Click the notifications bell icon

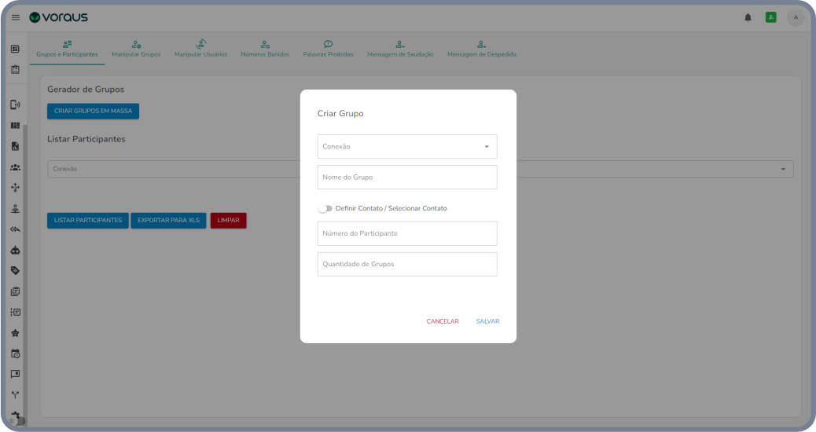coord(748,17)
